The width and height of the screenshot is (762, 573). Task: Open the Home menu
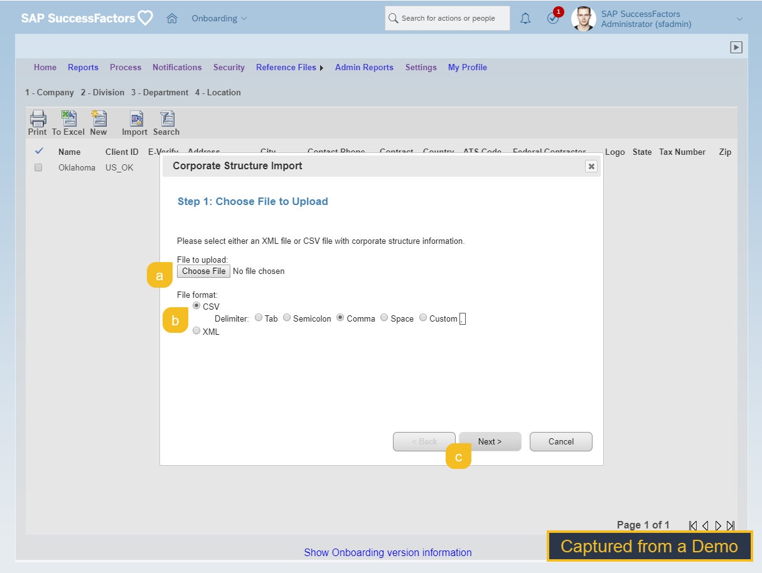45,68
